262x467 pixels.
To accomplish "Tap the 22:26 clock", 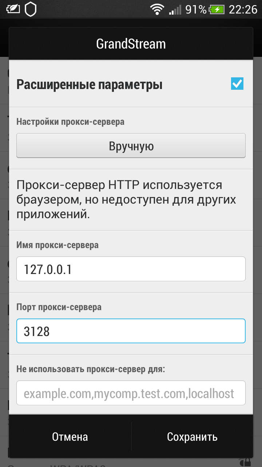I will [243, 9].
